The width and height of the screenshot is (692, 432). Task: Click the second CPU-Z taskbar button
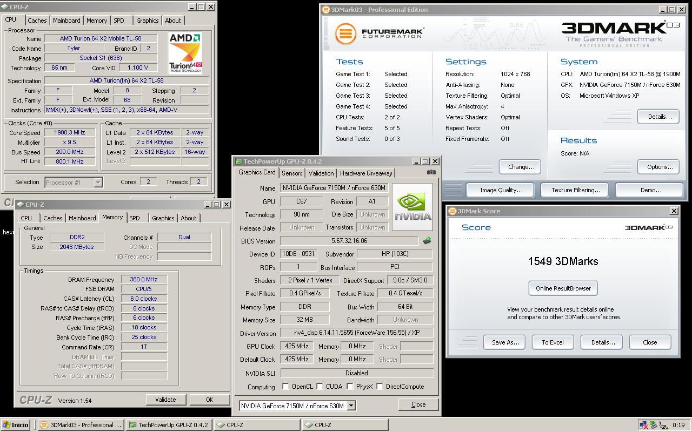pos(344,425)
